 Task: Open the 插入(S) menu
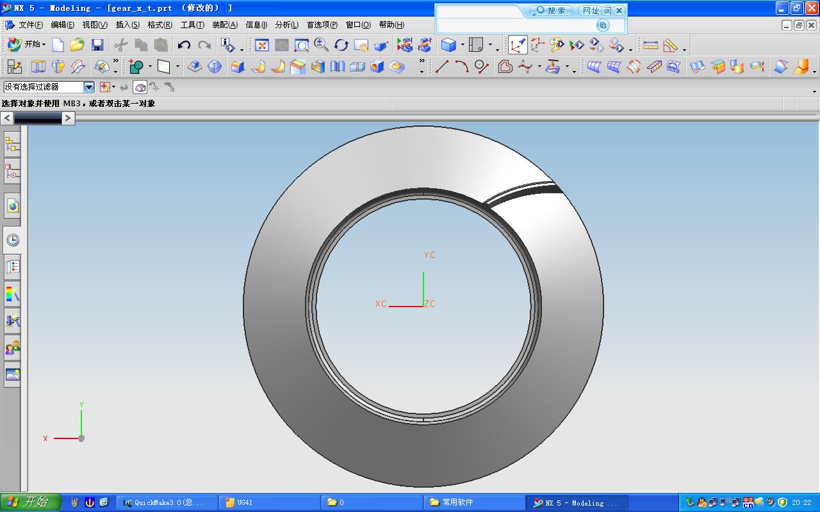point(127,25)
